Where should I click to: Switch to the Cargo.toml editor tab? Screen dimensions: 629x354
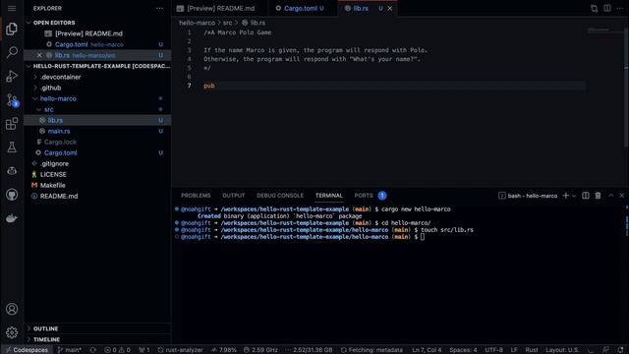(x=304, y=8)
